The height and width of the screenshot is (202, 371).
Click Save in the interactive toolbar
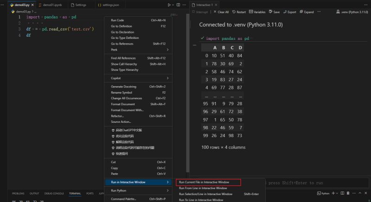[274, 12]
